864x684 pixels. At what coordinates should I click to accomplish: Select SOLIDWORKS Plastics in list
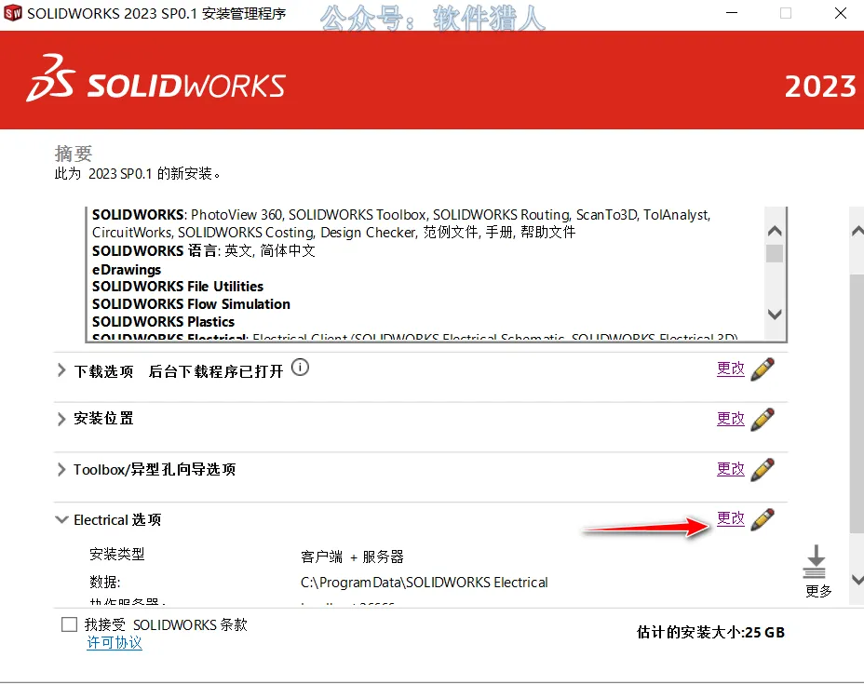163,322
